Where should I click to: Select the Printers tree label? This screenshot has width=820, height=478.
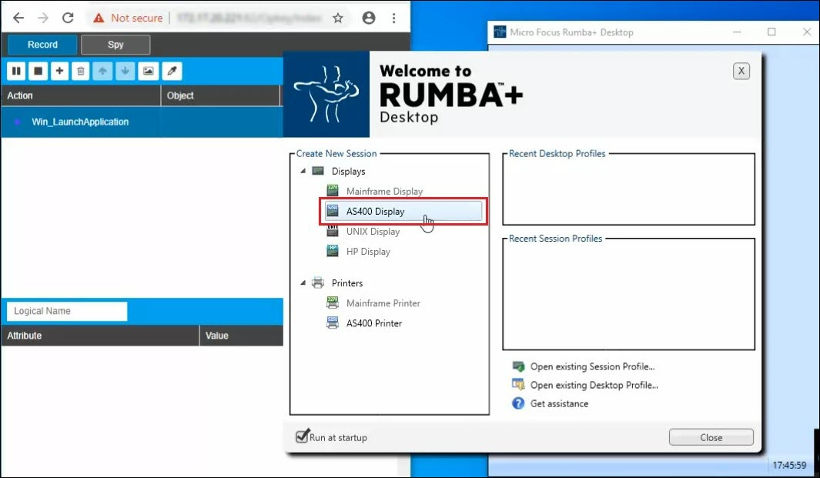click(346, 283)
